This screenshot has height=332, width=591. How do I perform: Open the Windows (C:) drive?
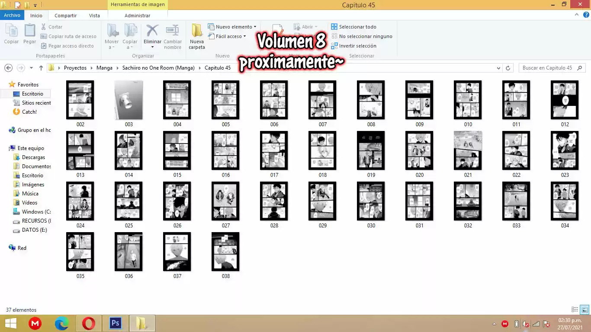[x=32, y=212]
